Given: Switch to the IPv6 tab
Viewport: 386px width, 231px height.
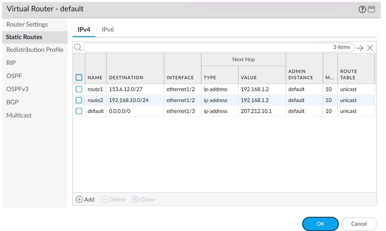Looking at the screenshot, I should (108, 30).
